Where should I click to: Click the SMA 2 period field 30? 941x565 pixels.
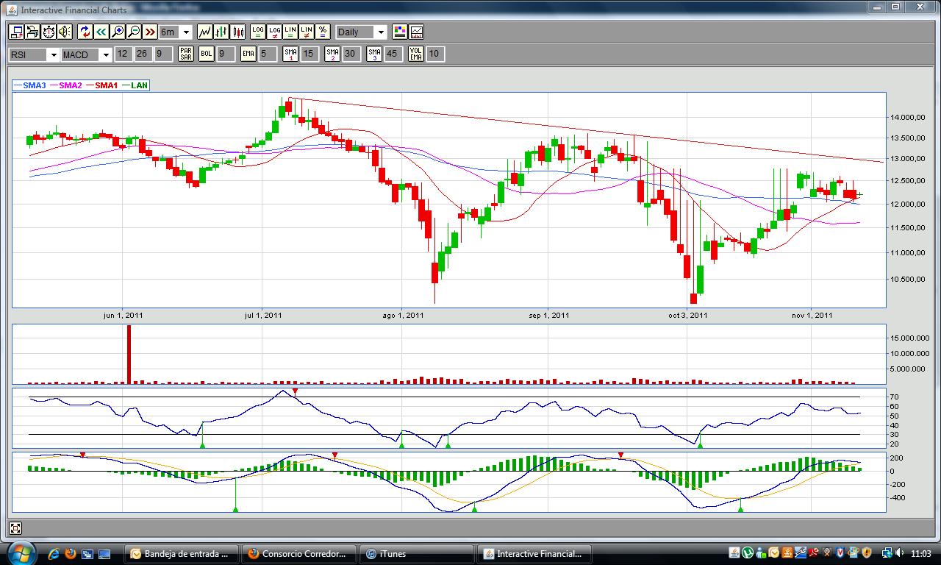(x=351, y=54)
